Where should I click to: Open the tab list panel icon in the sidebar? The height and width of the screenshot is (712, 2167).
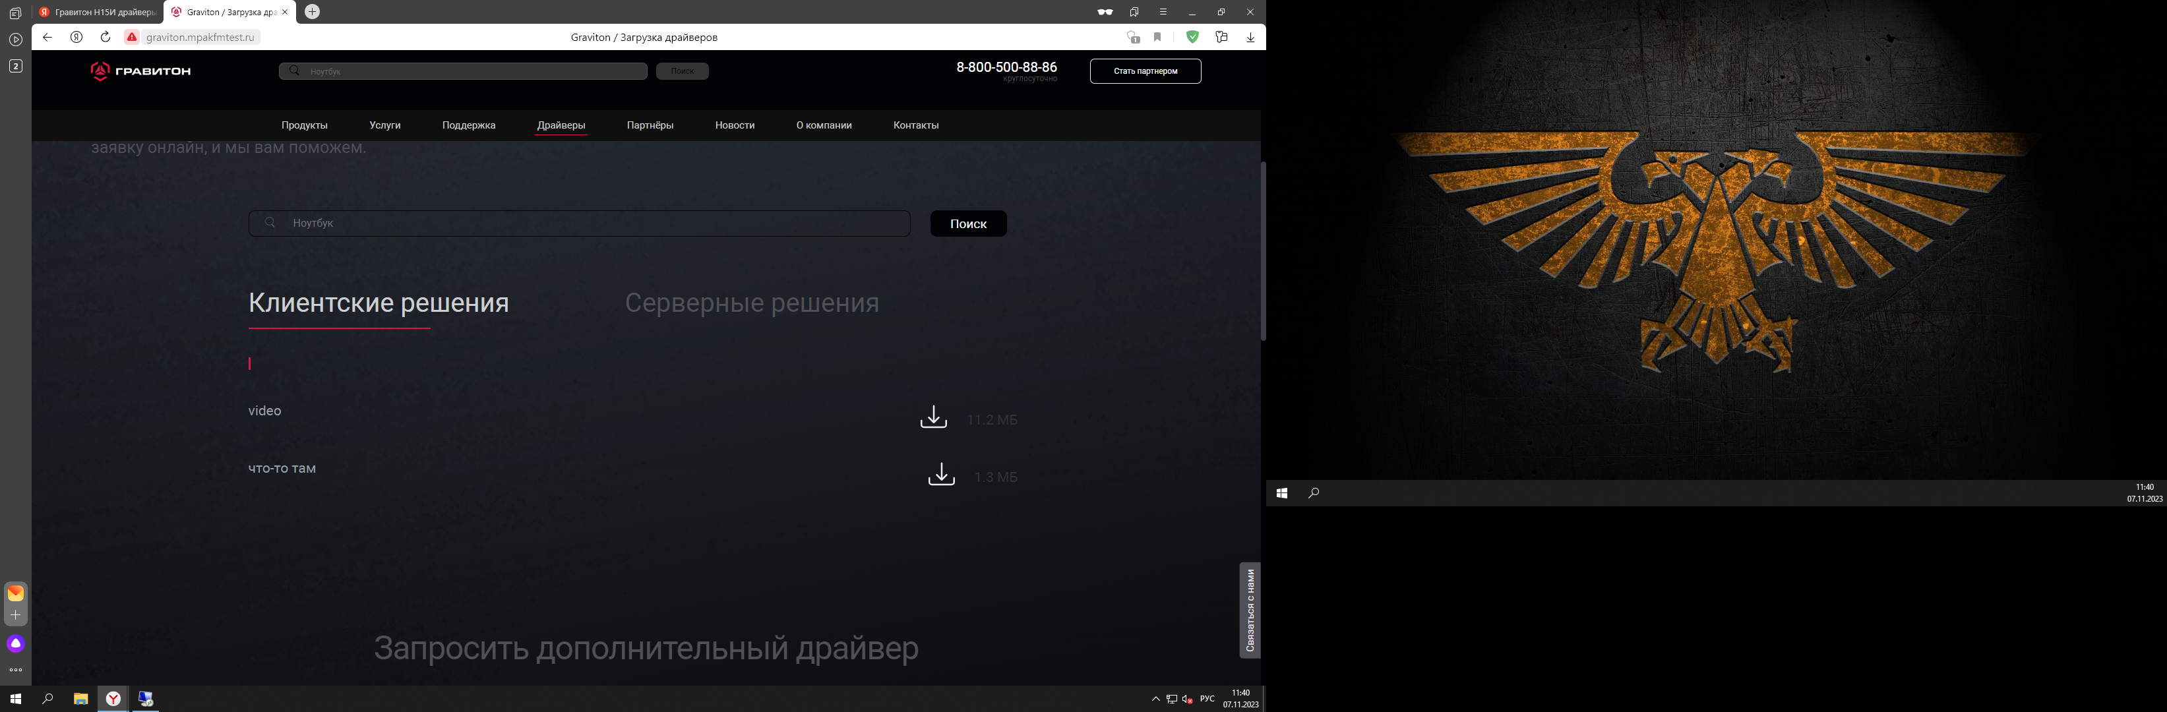[15, 13]
